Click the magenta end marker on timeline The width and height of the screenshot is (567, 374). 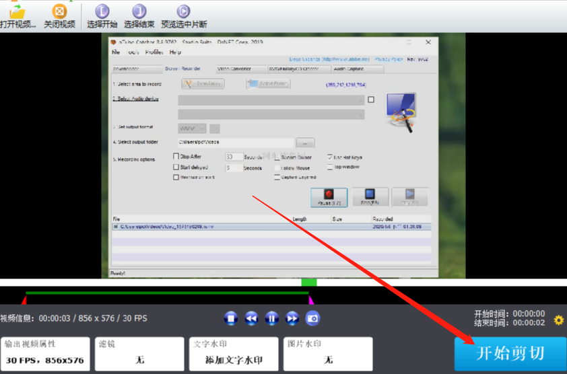(311, 300)
